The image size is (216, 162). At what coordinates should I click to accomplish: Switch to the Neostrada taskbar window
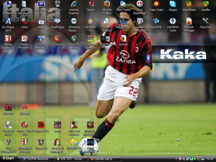(38, 159)
